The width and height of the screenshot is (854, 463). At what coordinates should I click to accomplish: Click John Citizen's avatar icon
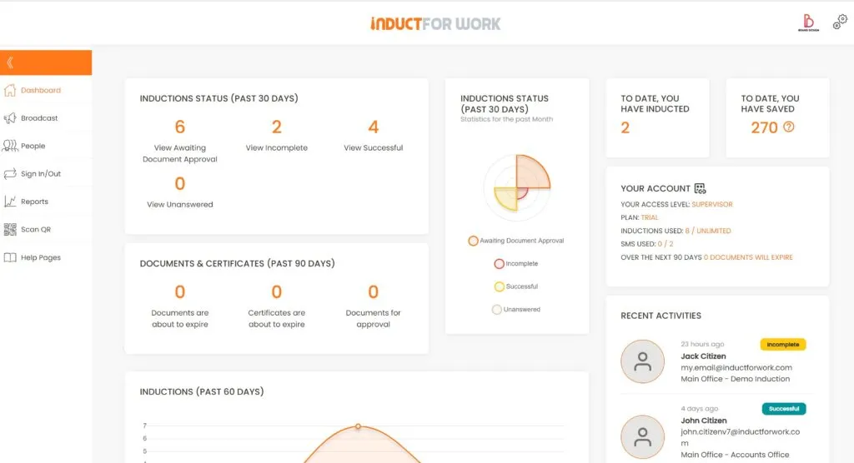[643, 437]
